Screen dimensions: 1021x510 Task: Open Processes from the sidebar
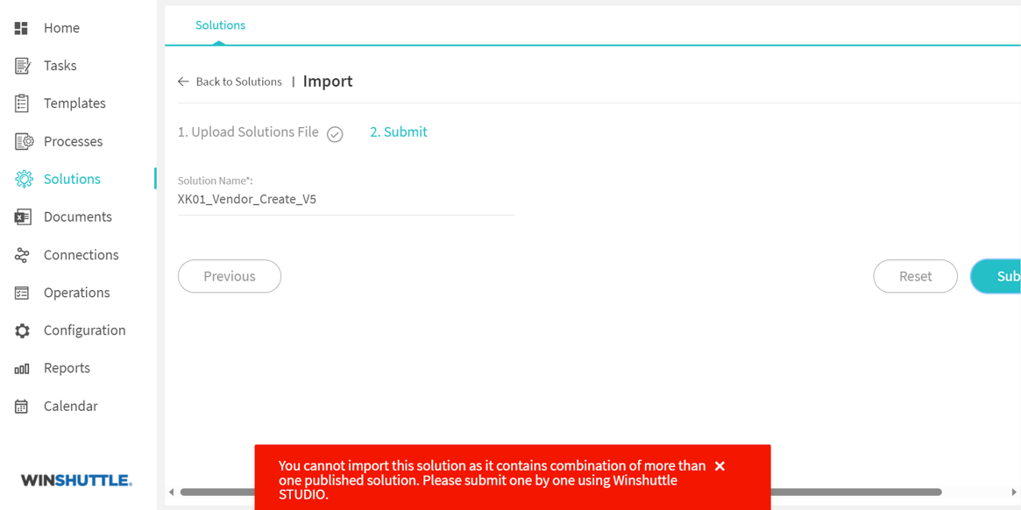[x=73, y=141]
